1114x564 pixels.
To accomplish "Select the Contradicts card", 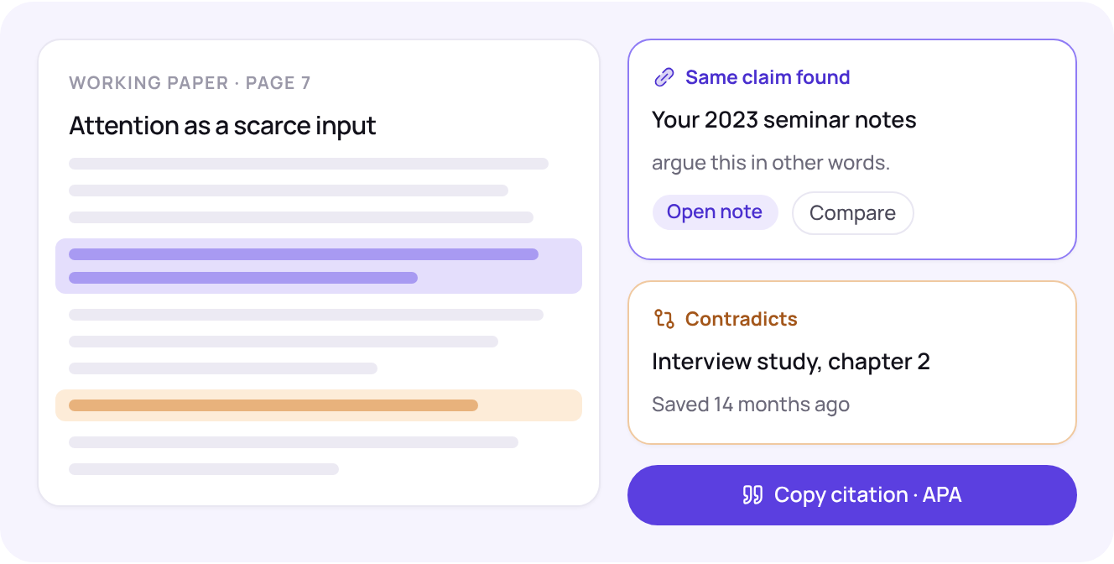I will tap(852, 363).
